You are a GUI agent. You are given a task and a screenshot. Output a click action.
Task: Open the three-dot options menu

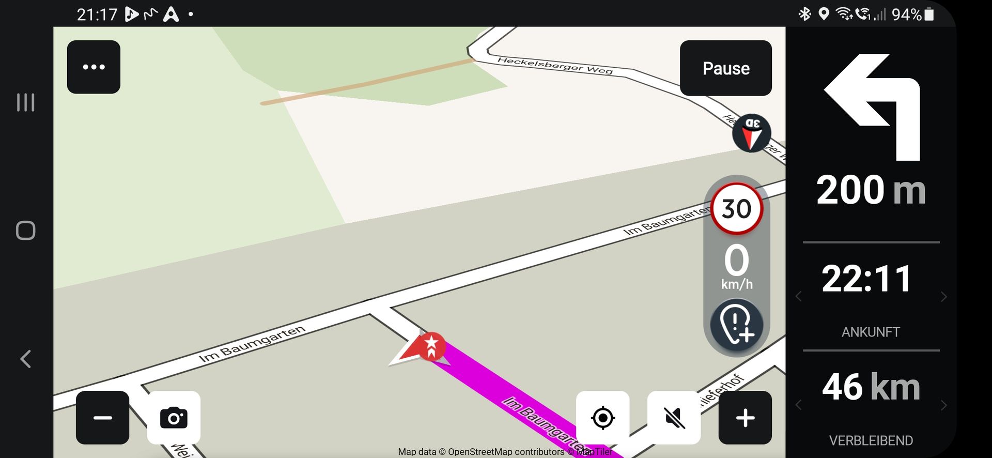94,67
